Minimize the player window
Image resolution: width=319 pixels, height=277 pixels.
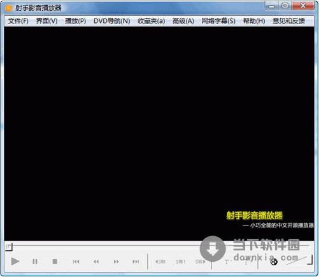click(271, 6)
